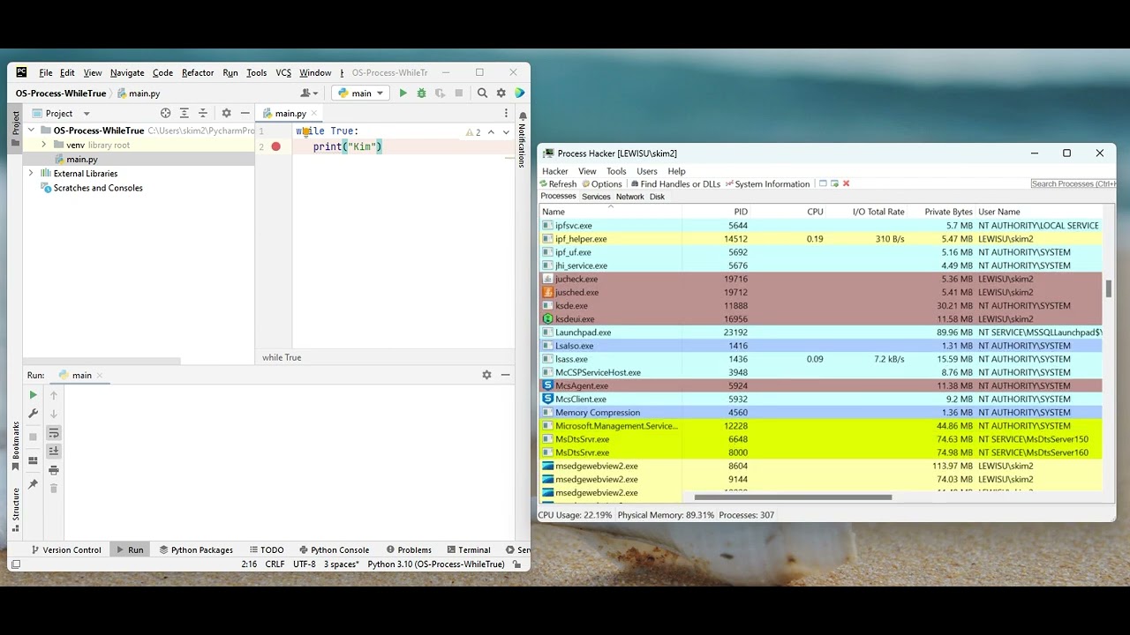This screenshot has height=635, width=1130.
Task: Expand External Libraries node
Action: [x=32, y=174]
